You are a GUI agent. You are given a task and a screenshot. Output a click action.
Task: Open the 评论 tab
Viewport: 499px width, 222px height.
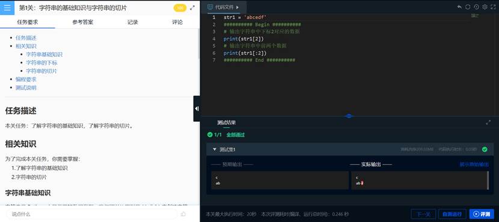click(177, 22)
